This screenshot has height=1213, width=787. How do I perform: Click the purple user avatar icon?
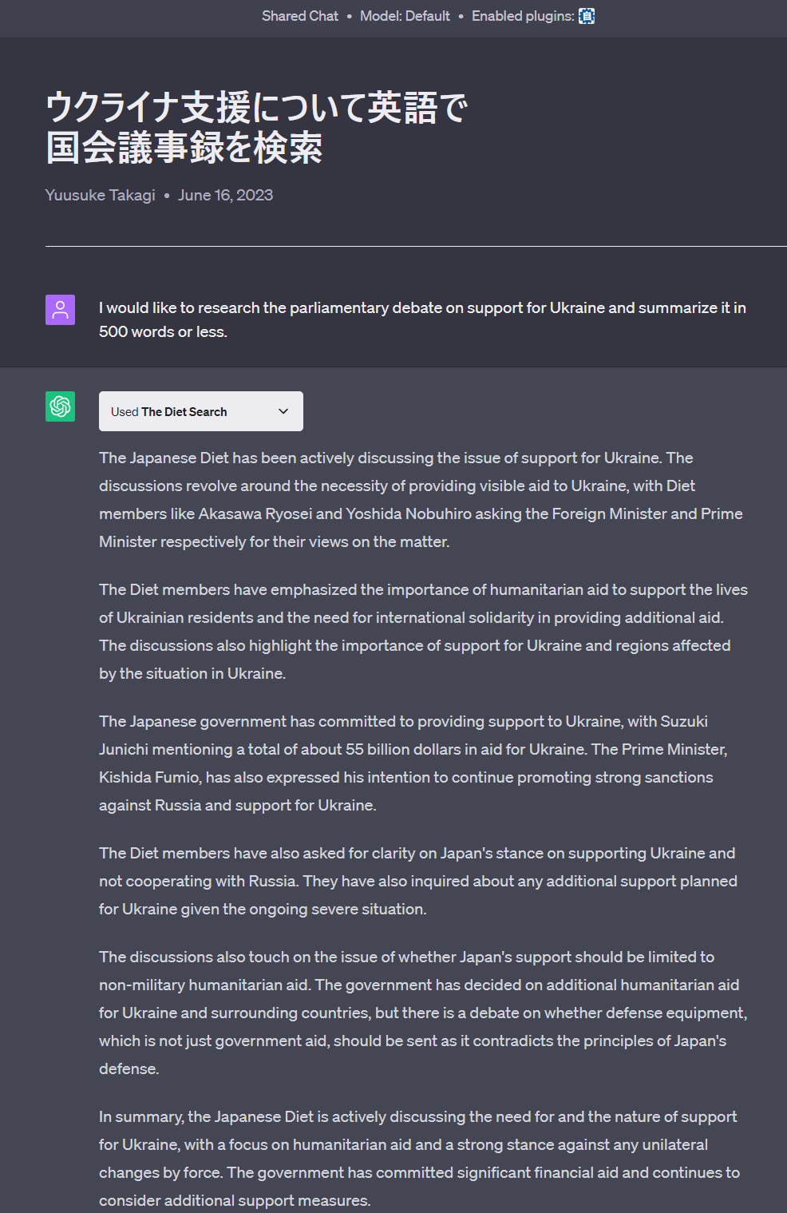60,310
